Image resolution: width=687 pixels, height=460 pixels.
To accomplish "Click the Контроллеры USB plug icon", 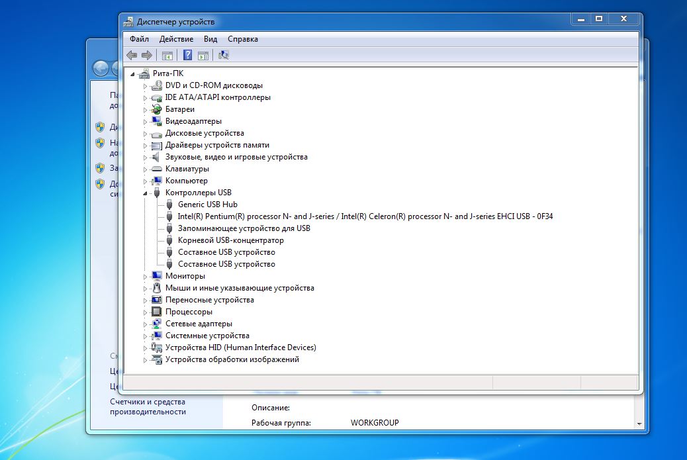I will (x=156, y=193).
